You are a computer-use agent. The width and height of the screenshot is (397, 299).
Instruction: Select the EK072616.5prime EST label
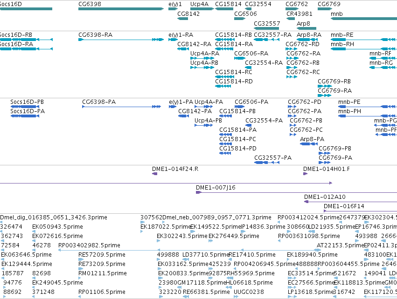pos(57,236)
